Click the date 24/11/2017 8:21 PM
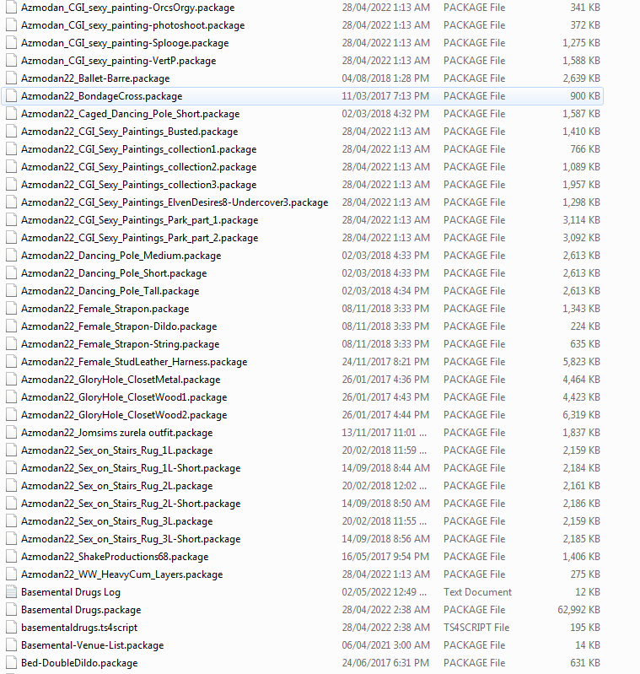 point(385,362)
